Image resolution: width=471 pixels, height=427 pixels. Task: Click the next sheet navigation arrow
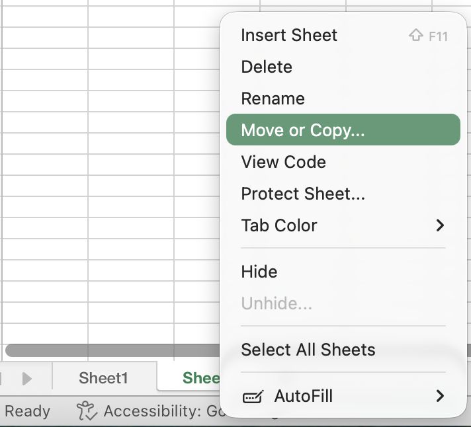pos(27,379)
